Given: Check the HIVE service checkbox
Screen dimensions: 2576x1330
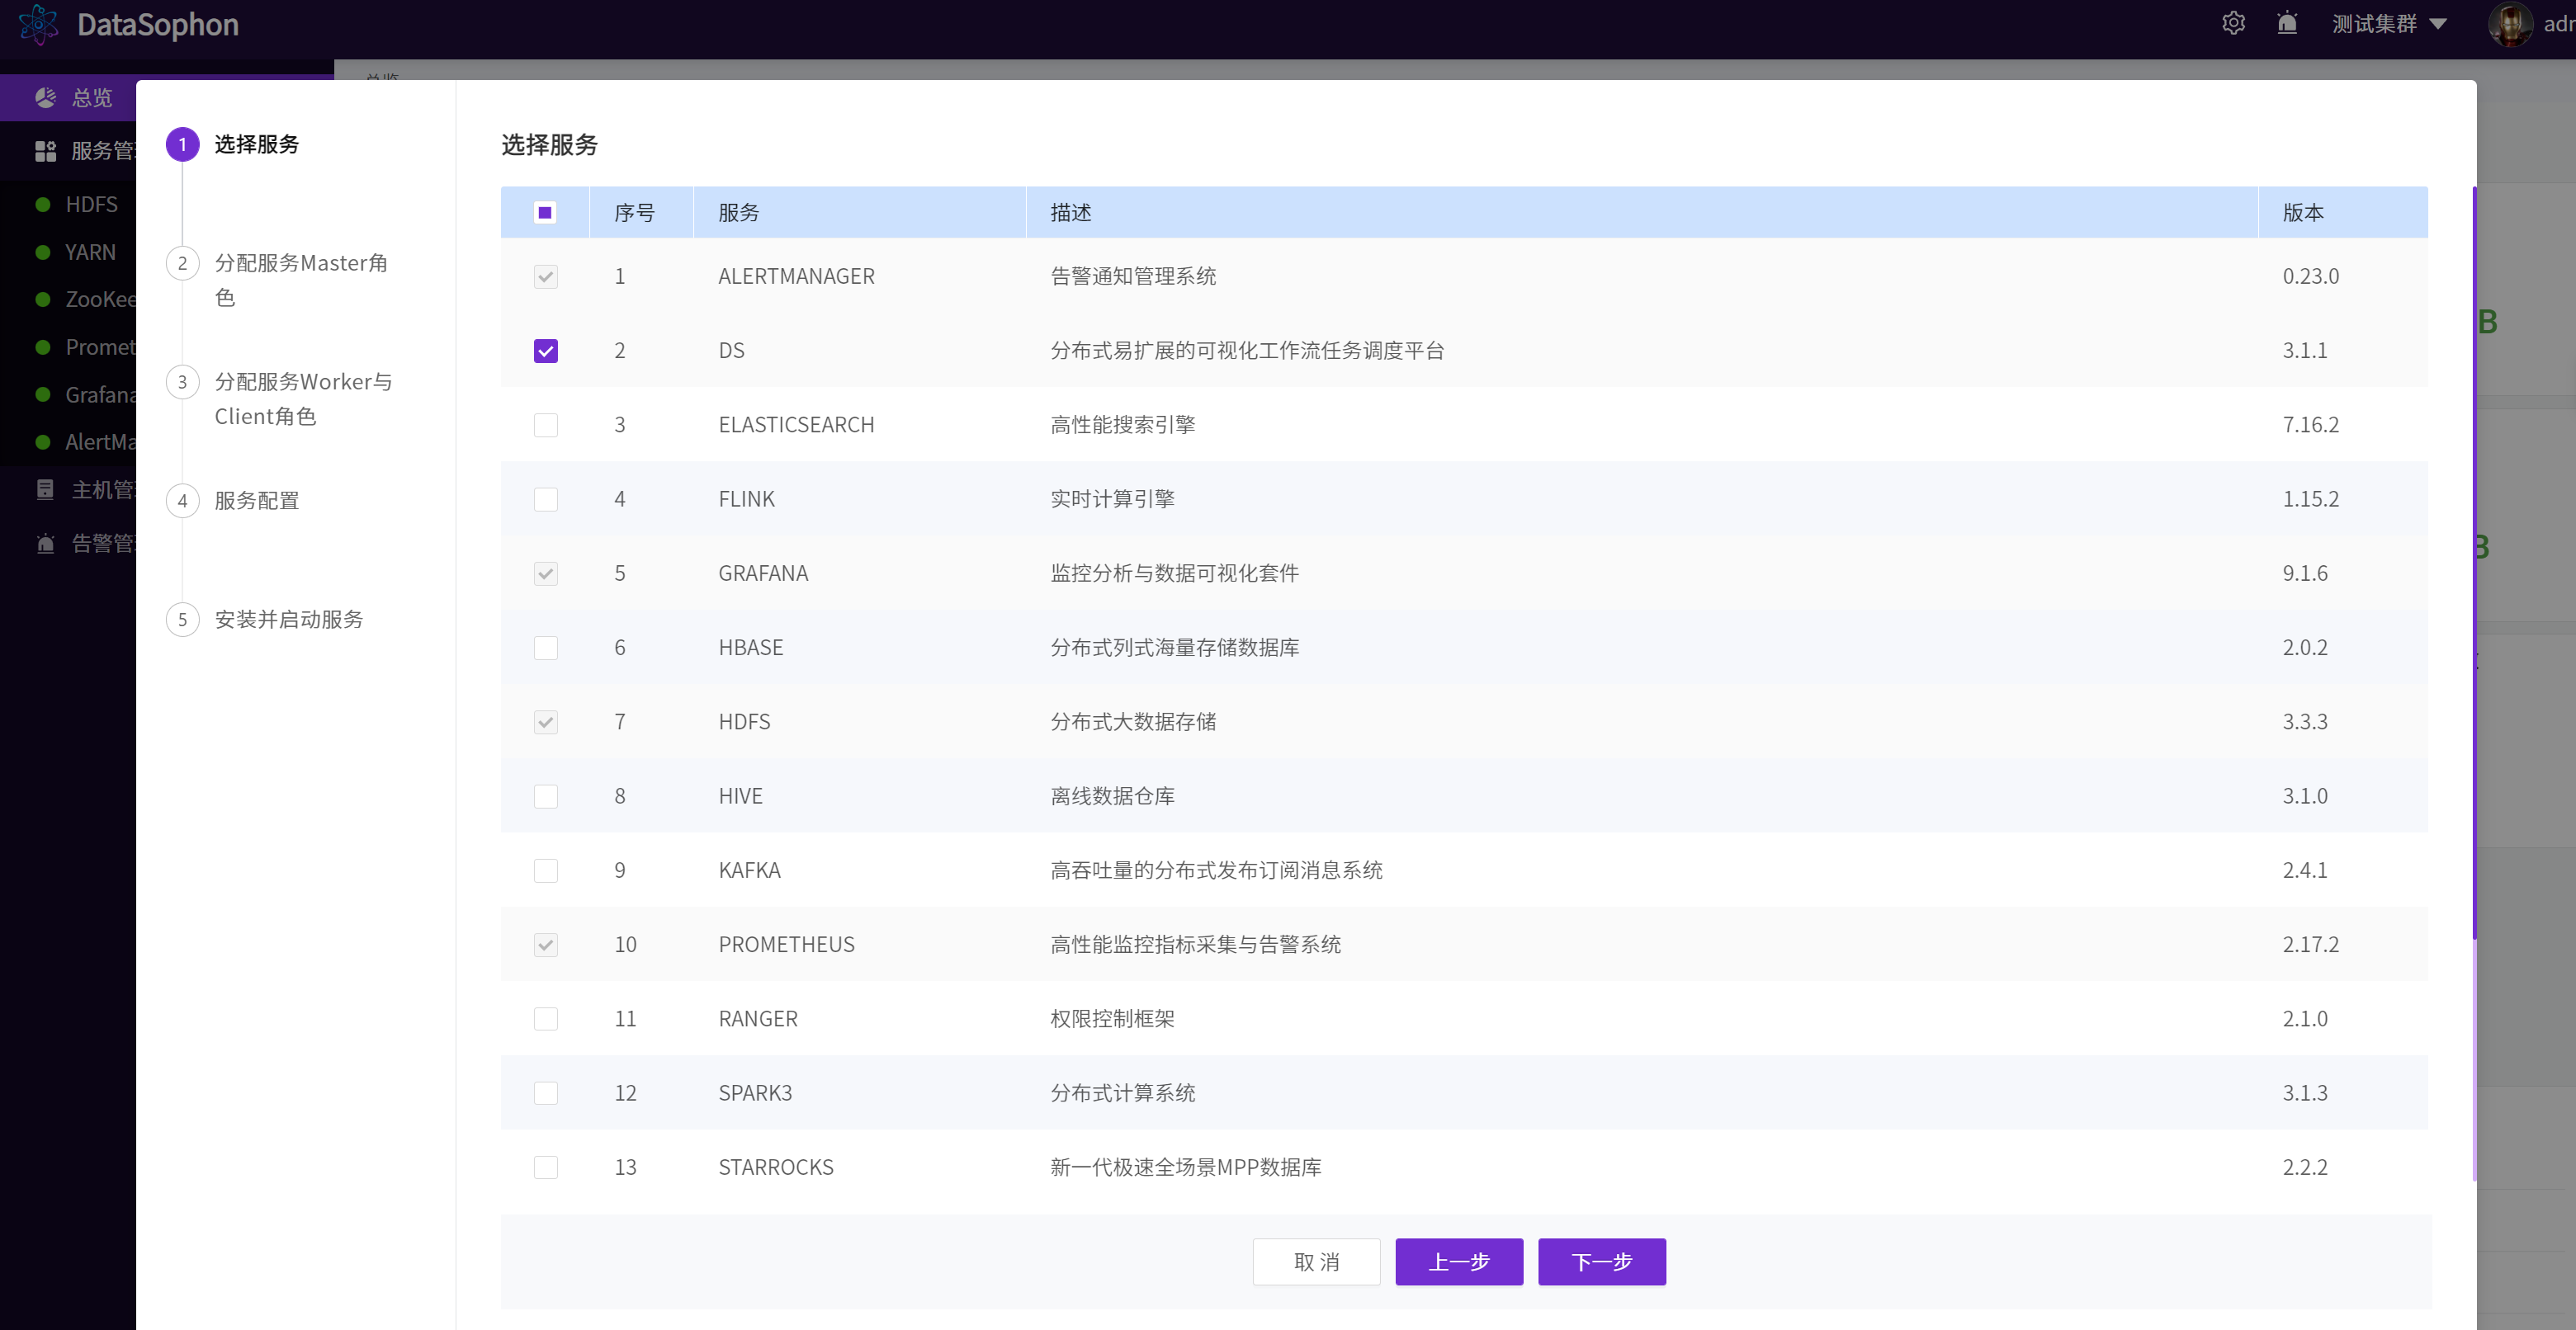Looking at the screenshot, I should click(545, 796).
